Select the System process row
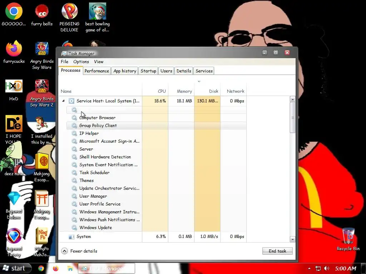 [152, 237]
